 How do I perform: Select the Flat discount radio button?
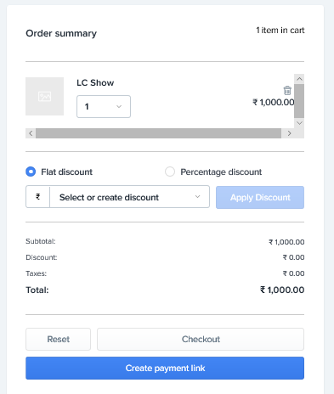[x=31, y=172]
